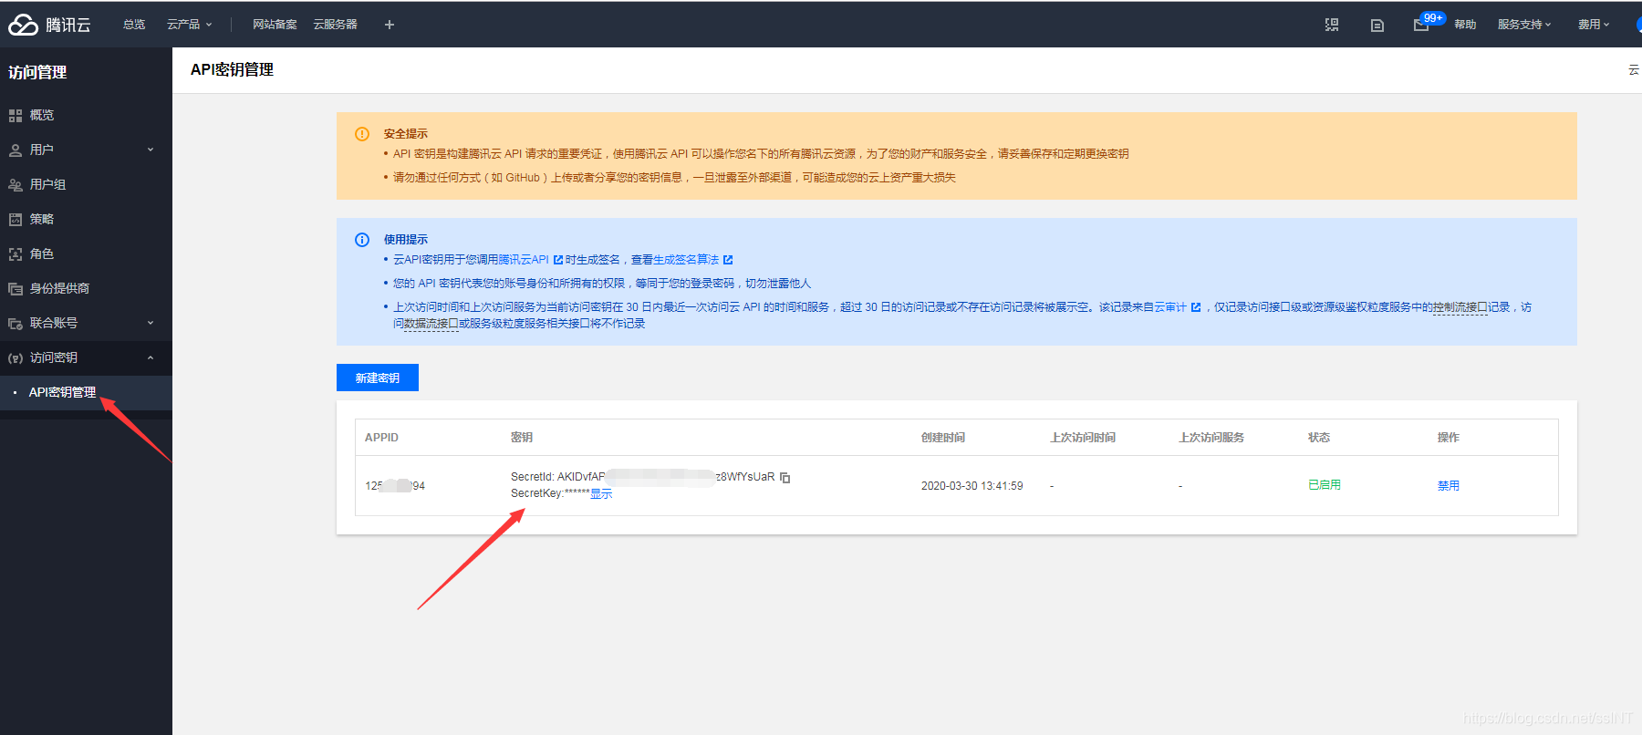Open external link icon next to 生成签名算法
This screenshot has height=735, width=1642.
[x=728, y=260]
